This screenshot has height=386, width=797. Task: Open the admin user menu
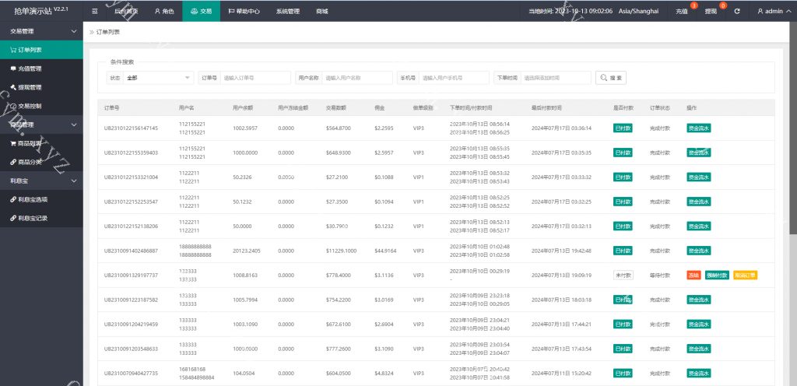[773, 11]
